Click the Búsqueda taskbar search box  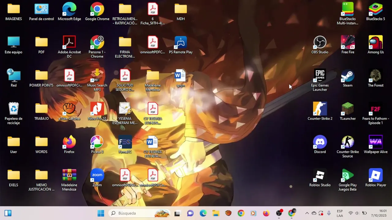(x=139, y=213)
